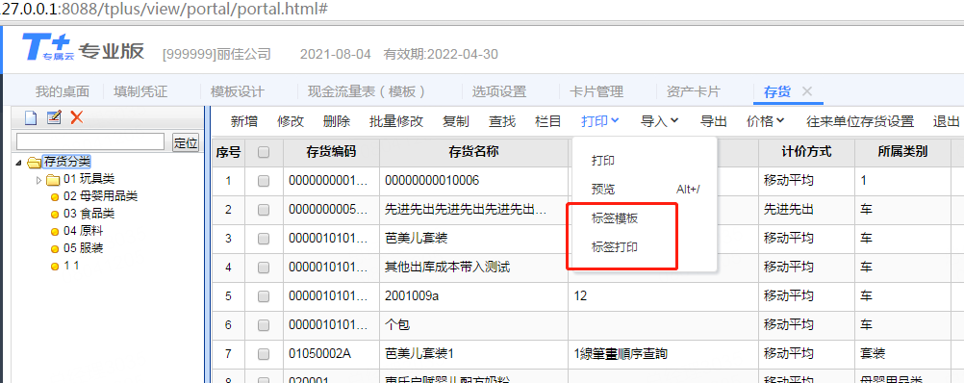Click the 存货编码 column header
This screenshot has height=383, width=964.
[331, 152]
